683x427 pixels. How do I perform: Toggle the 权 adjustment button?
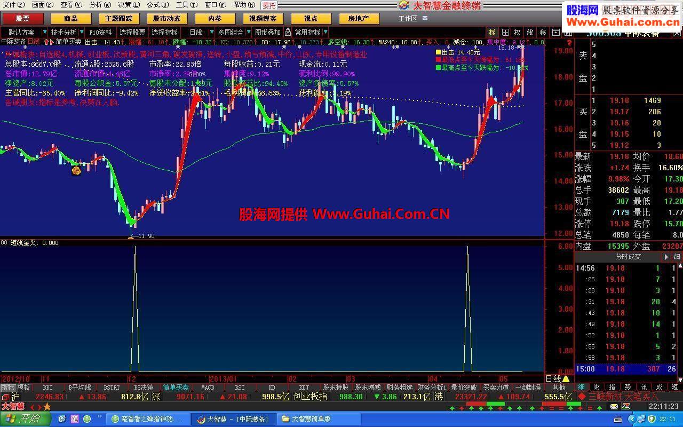click(518, 32)
